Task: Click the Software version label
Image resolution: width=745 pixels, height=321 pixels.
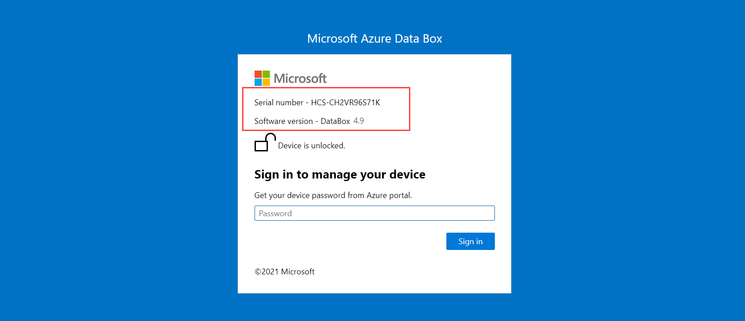Action: 283,121
